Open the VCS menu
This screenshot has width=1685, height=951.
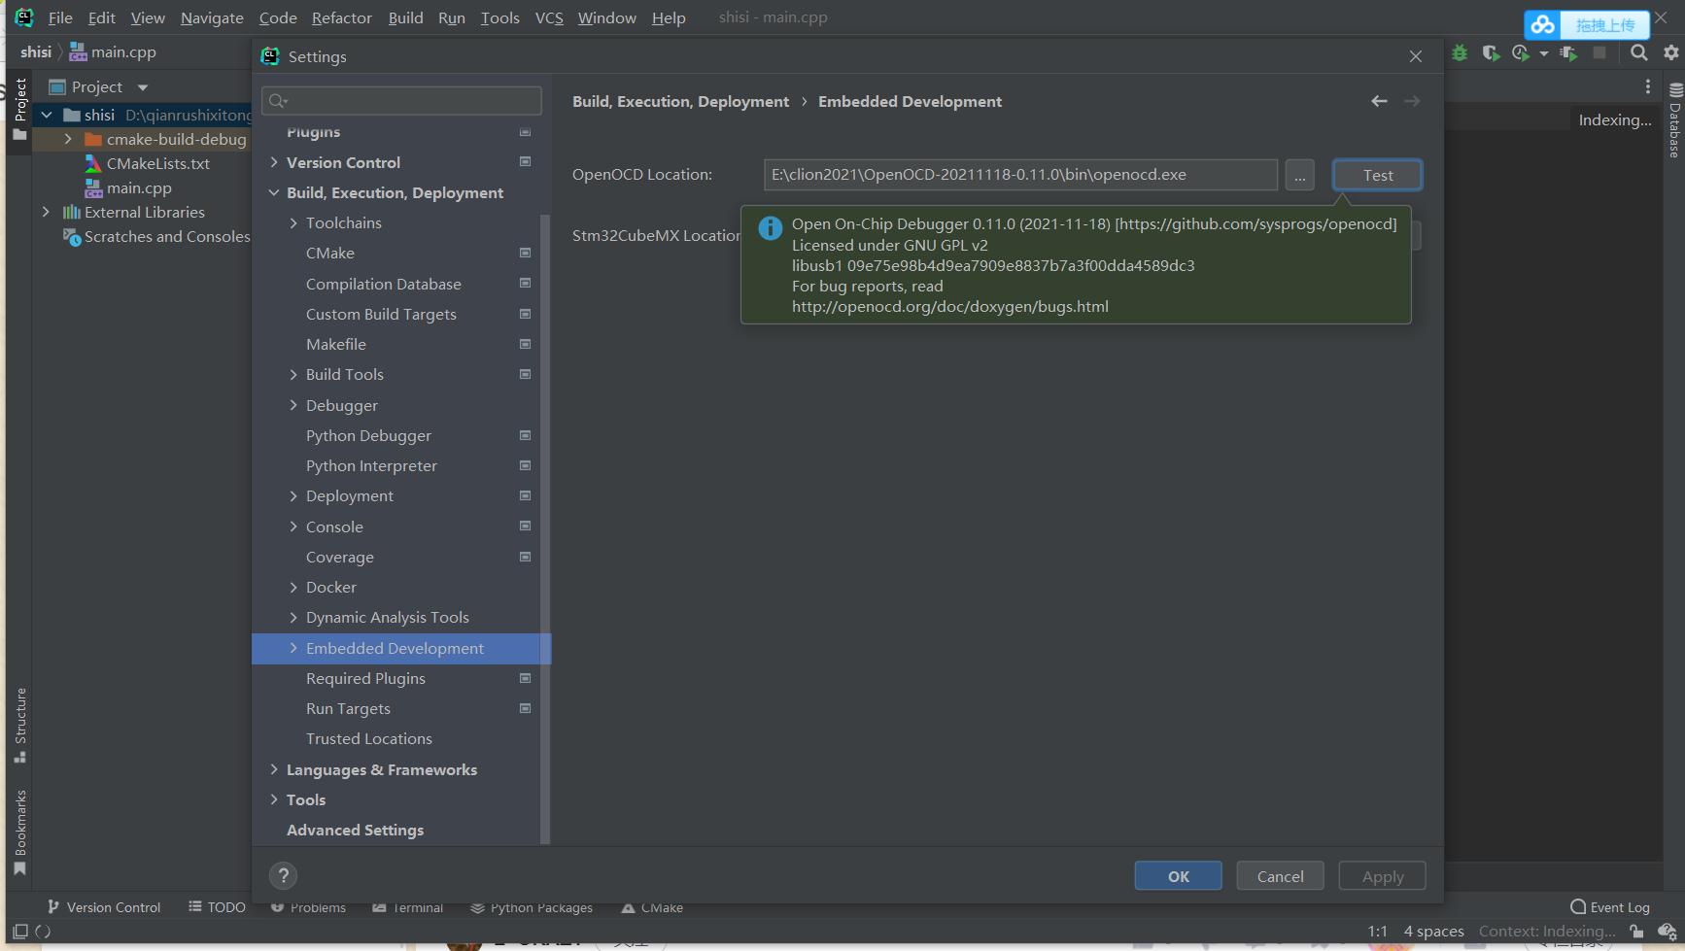click(549, 17)
